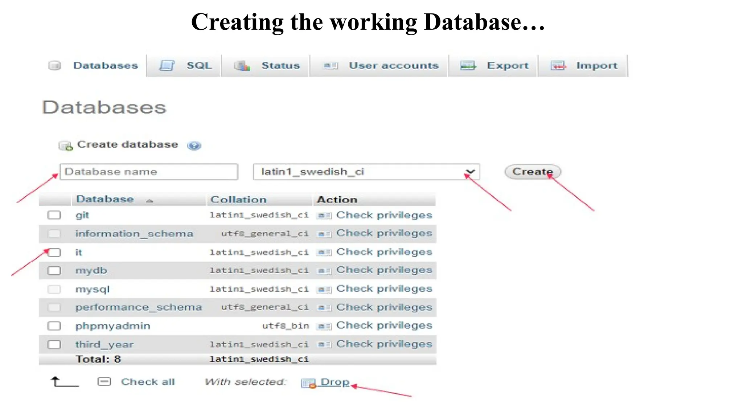Viewport: 743px width, 418px height.
Task: Click the Export tab icon
Action: click(468, 66)
